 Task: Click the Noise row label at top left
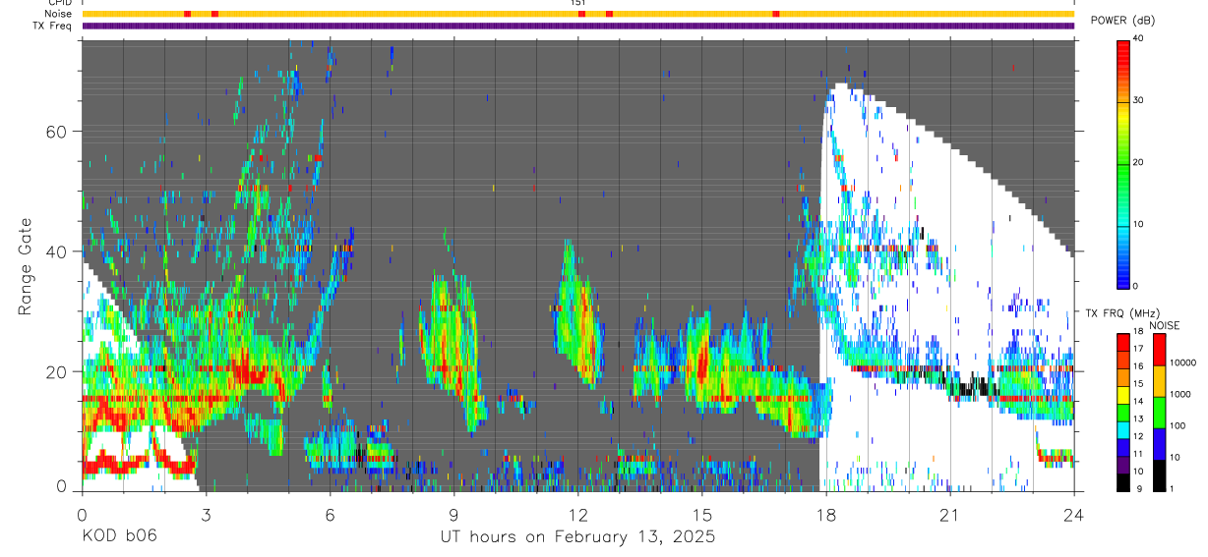58,14
